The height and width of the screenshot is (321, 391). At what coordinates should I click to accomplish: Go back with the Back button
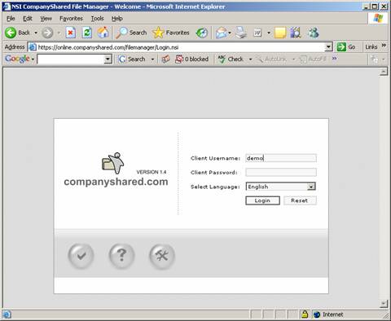[17, 33]
